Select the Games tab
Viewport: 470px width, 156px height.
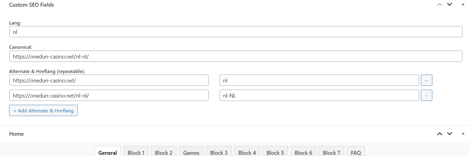click(x=191, y=152)
